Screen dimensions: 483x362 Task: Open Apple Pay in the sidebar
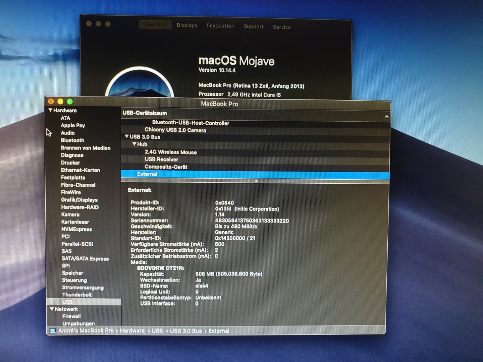pyautogui.click(x=73, y=125)
